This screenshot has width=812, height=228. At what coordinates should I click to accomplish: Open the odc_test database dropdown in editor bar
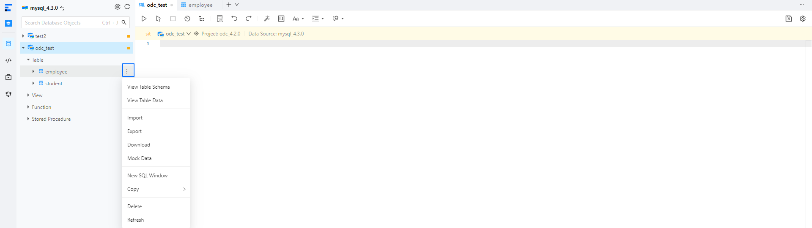click(174, 34)
